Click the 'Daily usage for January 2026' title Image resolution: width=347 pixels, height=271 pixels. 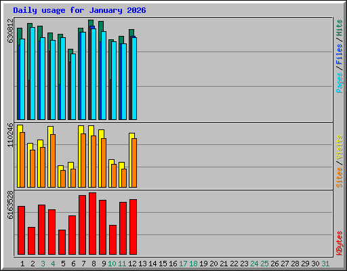click(79, 10)
